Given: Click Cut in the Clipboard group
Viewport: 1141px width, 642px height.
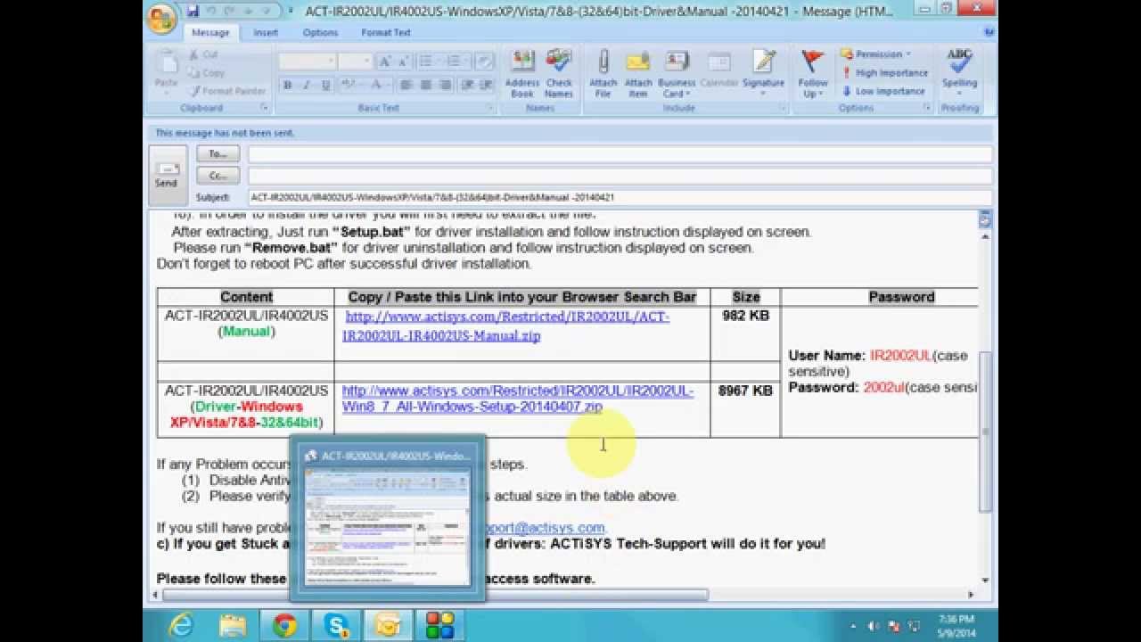Looking at the screenshot, I should click(x=203, y=55).
